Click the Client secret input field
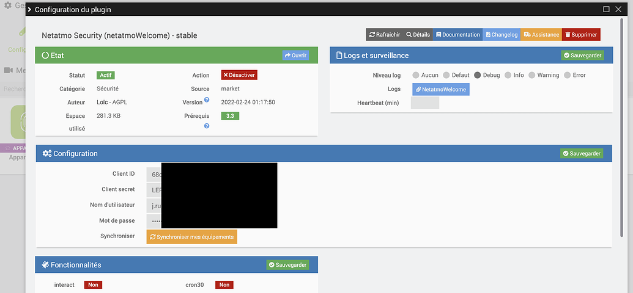This screenshot has height=293, width=633. pyautogui.click(x=154, y=189)
